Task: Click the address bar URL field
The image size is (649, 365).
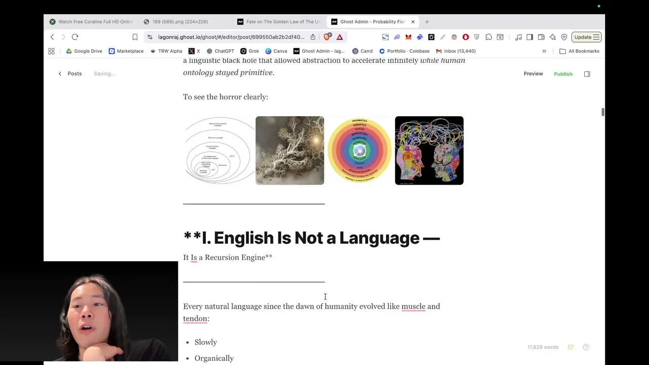Action: 231,37
